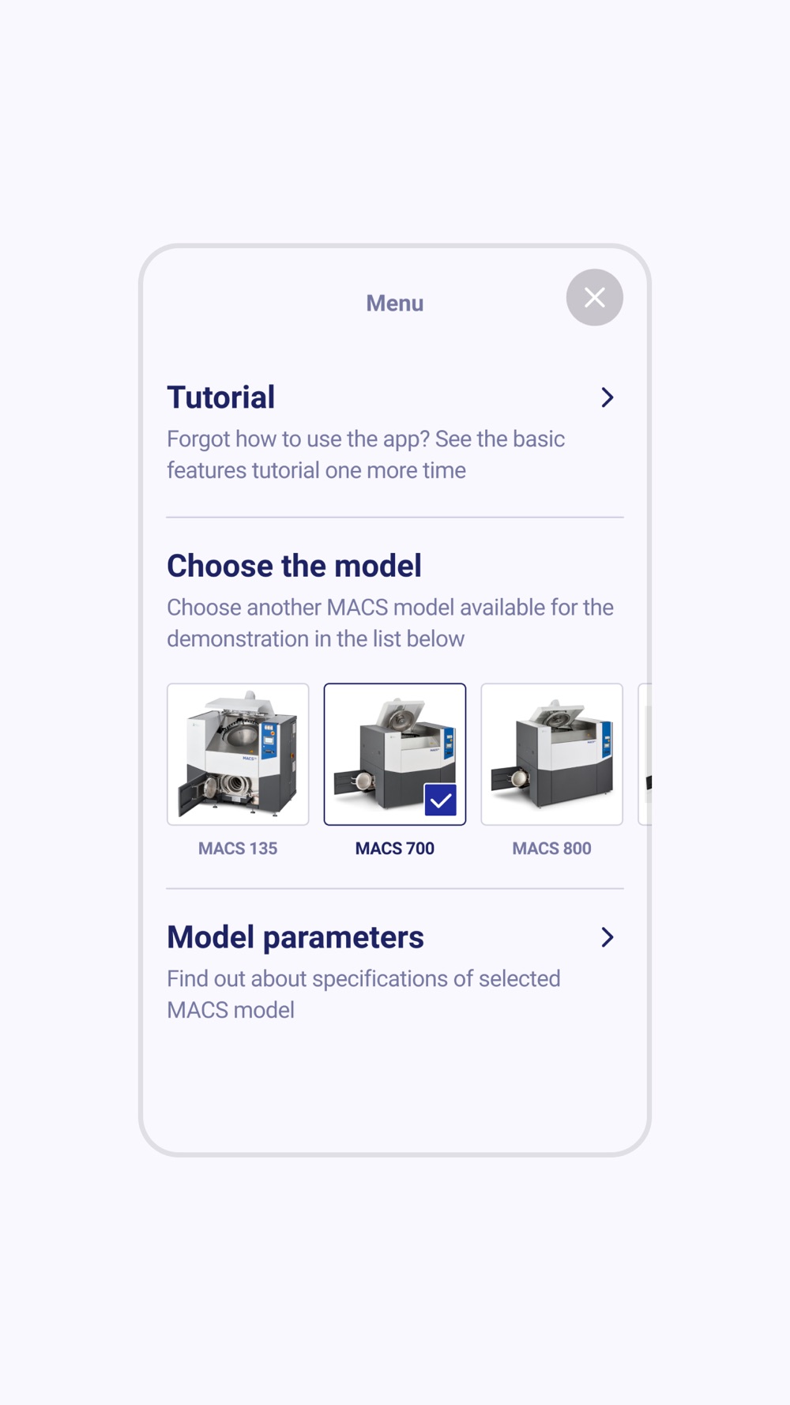790x1405 pixels.
Task: Select the MACS 700 machine image
Action: coord(395,754)
